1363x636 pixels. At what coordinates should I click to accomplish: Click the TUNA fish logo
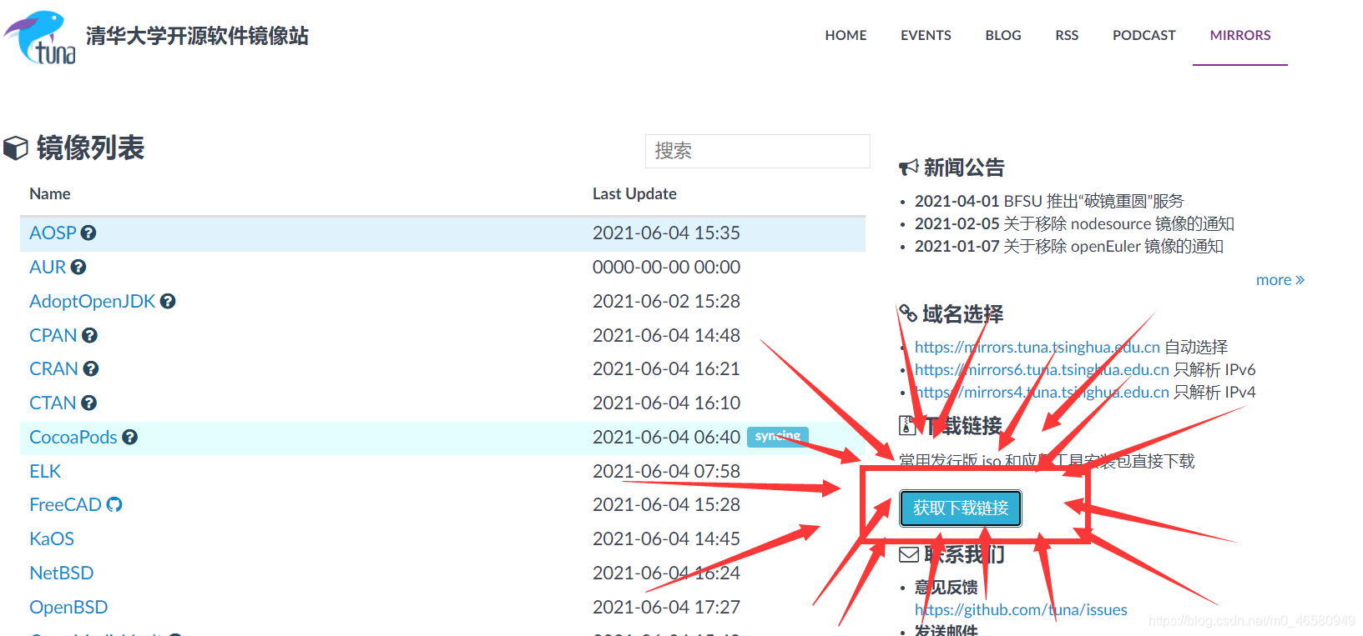click(x=39, y=38)
